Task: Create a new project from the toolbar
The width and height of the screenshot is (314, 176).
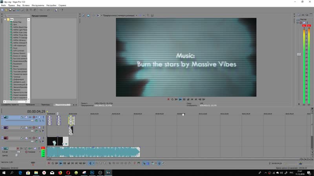Action: pos(2,10)
